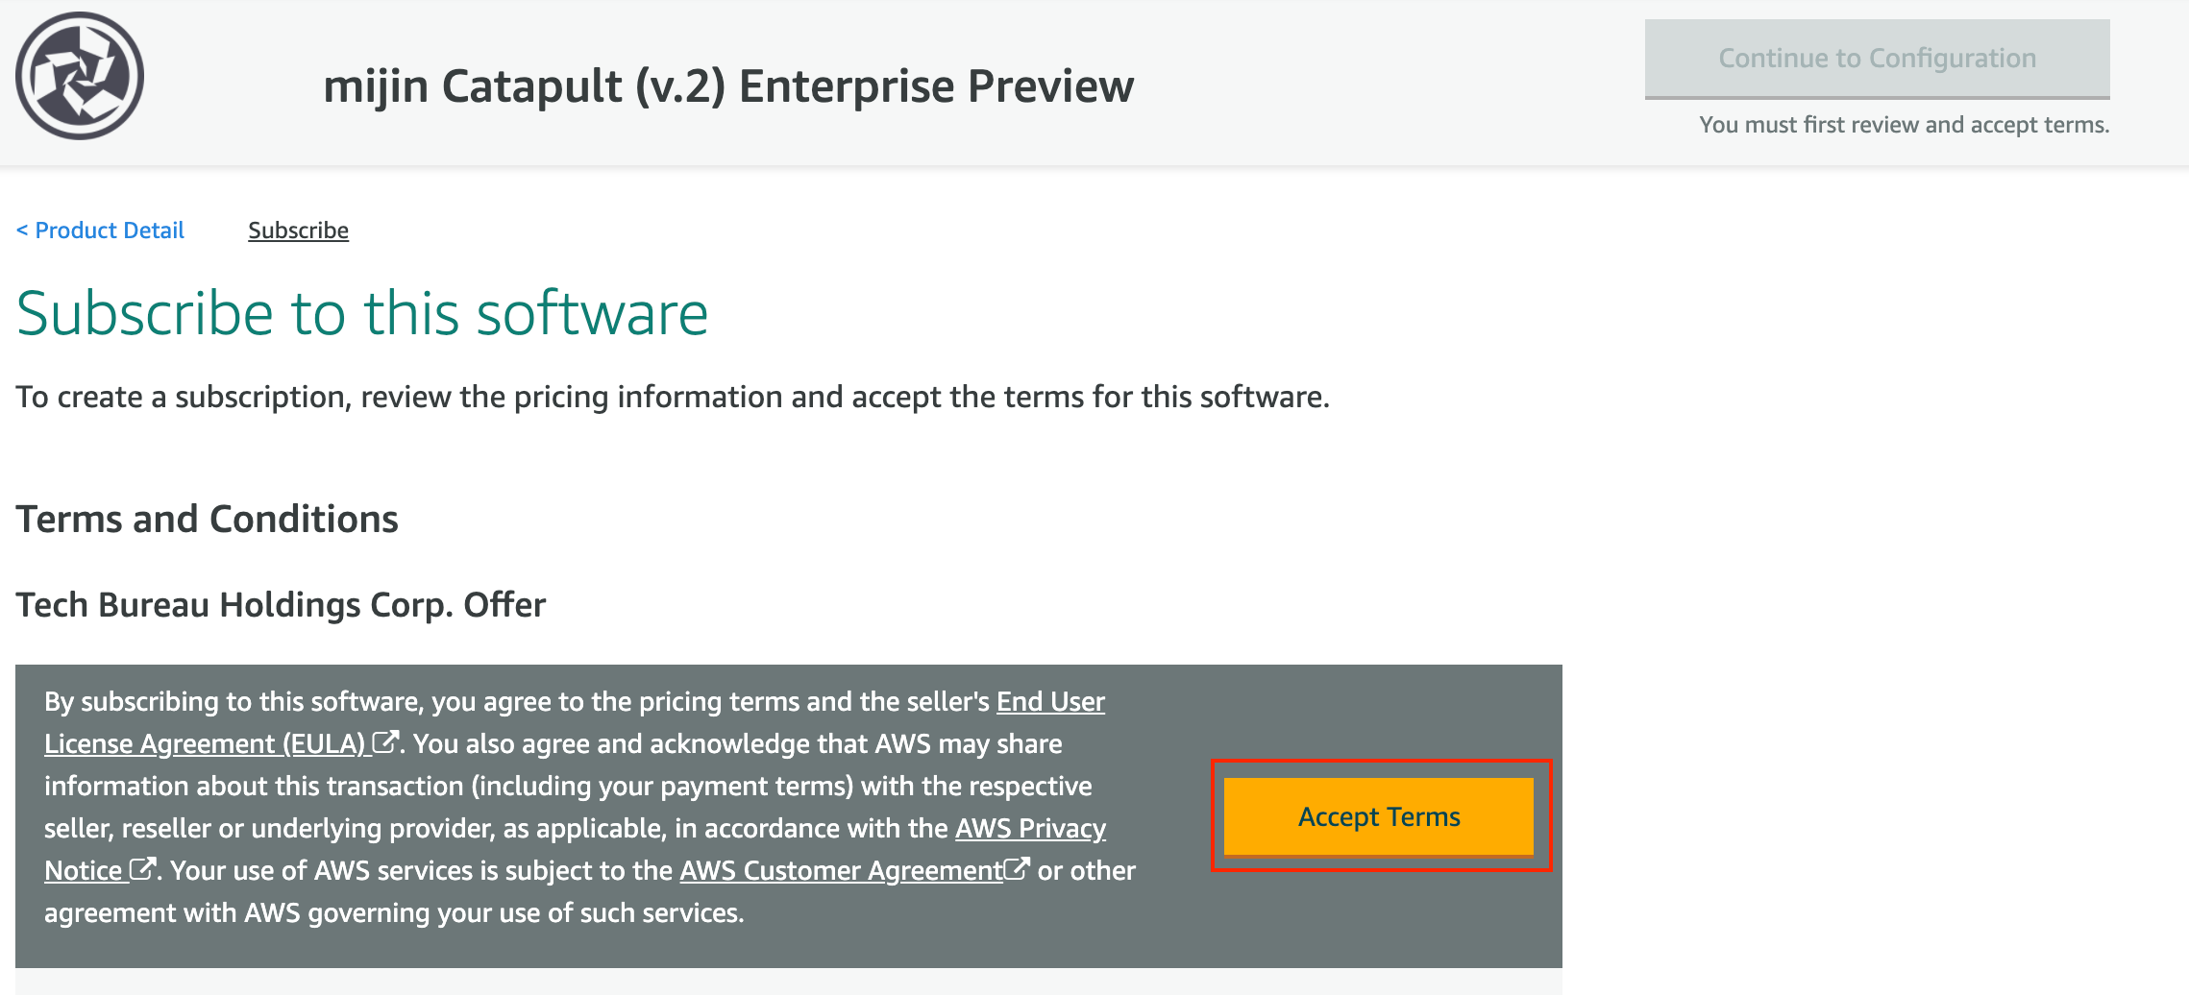Click the 'To create a subscription' instruction text
The height and width of the screenshot is (995, 2189).
[673, 397]
